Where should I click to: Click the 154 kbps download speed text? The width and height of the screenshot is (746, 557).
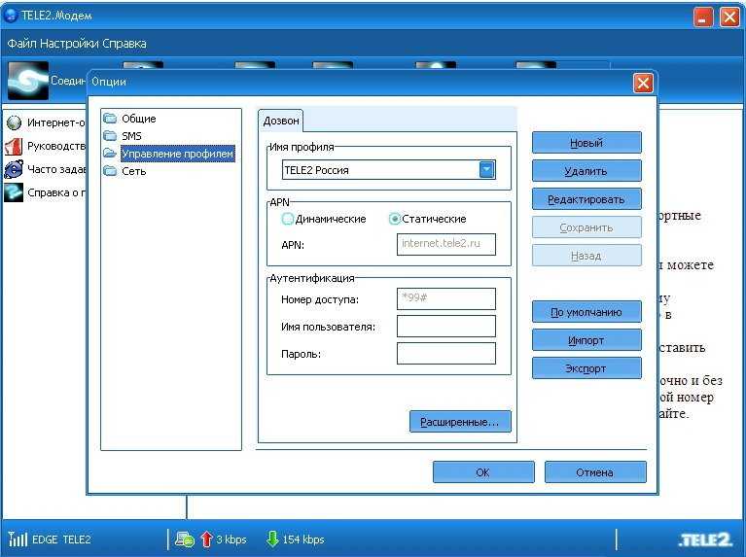coord(303,540)
